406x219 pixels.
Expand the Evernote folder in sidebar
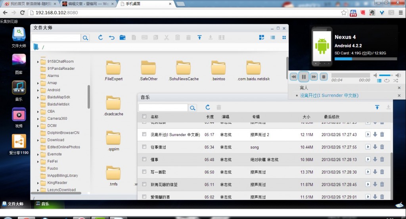pyautogui.click(x=38, y=154)
